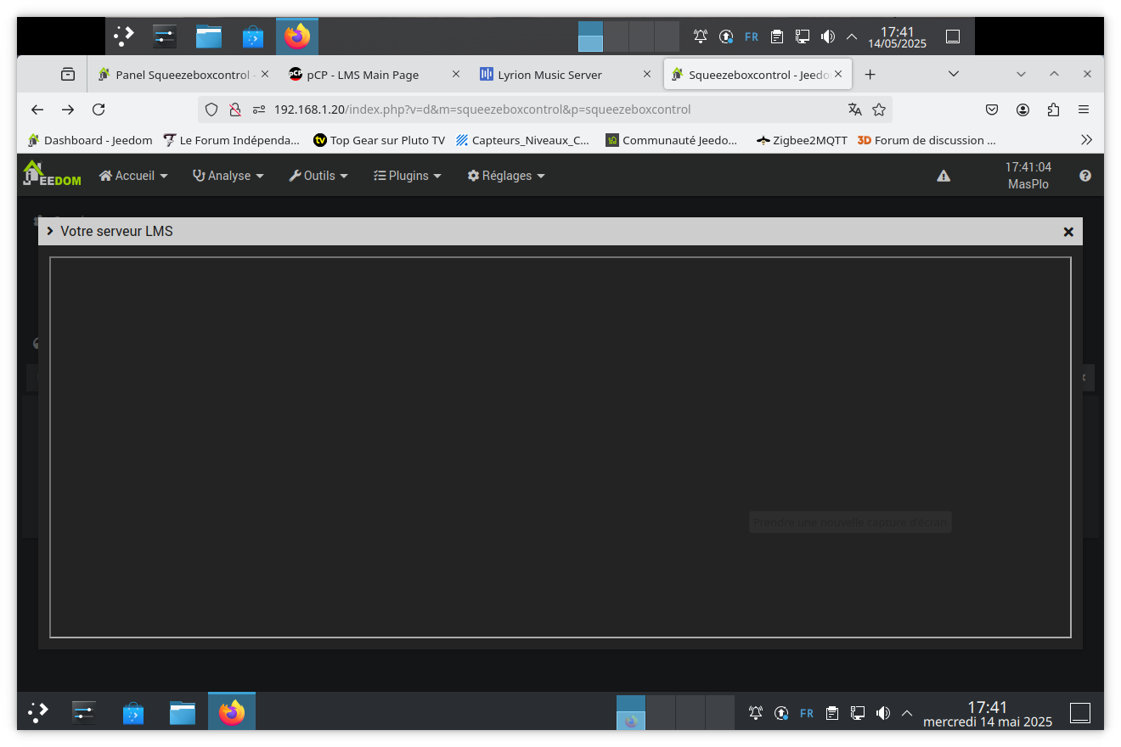Open Dashboard - Jeedom bookmark
Viewport: 1121px width, 747px height.
click(90, 140)
